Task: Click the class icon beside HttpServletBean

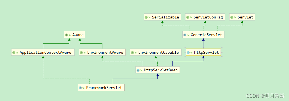Action: point(138,70)
